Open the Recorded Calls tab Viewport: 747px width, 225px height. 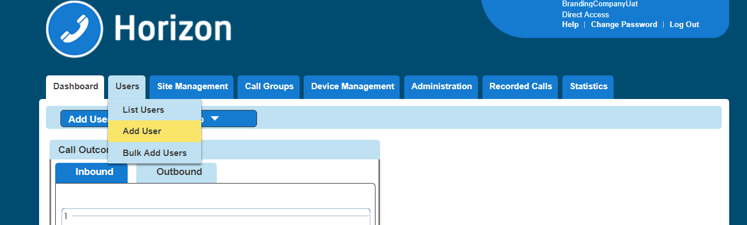(520, 86)
